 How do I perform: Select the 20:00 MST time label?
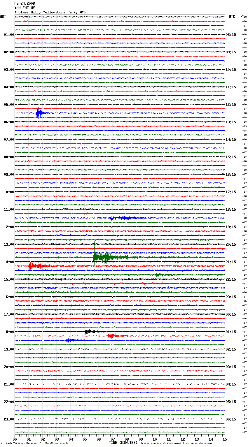[9, 367]
